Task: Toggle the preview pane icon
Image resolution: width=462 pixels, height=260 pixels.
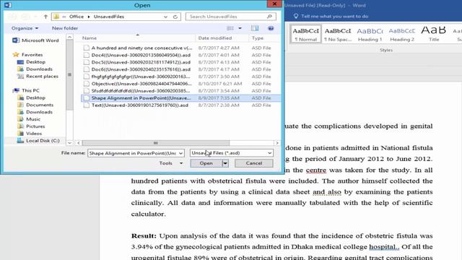Action: click(x=255, y=28)
